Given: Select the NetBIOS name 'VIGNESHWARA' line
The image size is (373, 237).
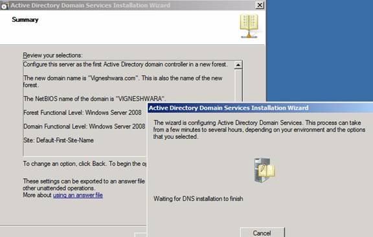Looking at the screenshot, I should point(95,99).
